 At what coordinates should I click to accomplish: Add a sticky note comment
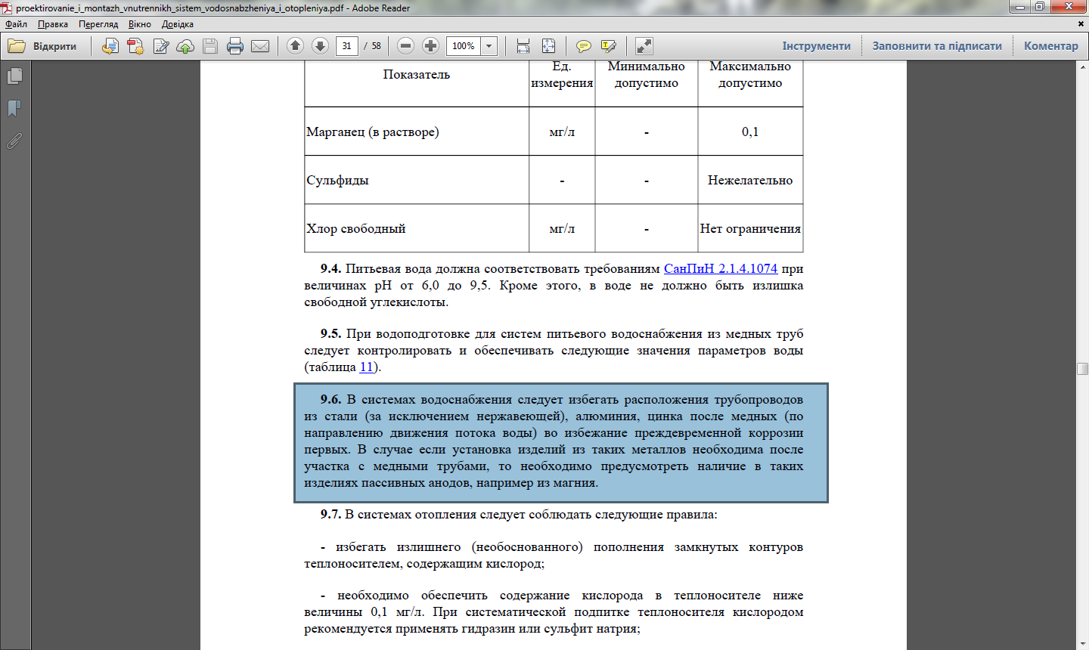click(584, 46)
